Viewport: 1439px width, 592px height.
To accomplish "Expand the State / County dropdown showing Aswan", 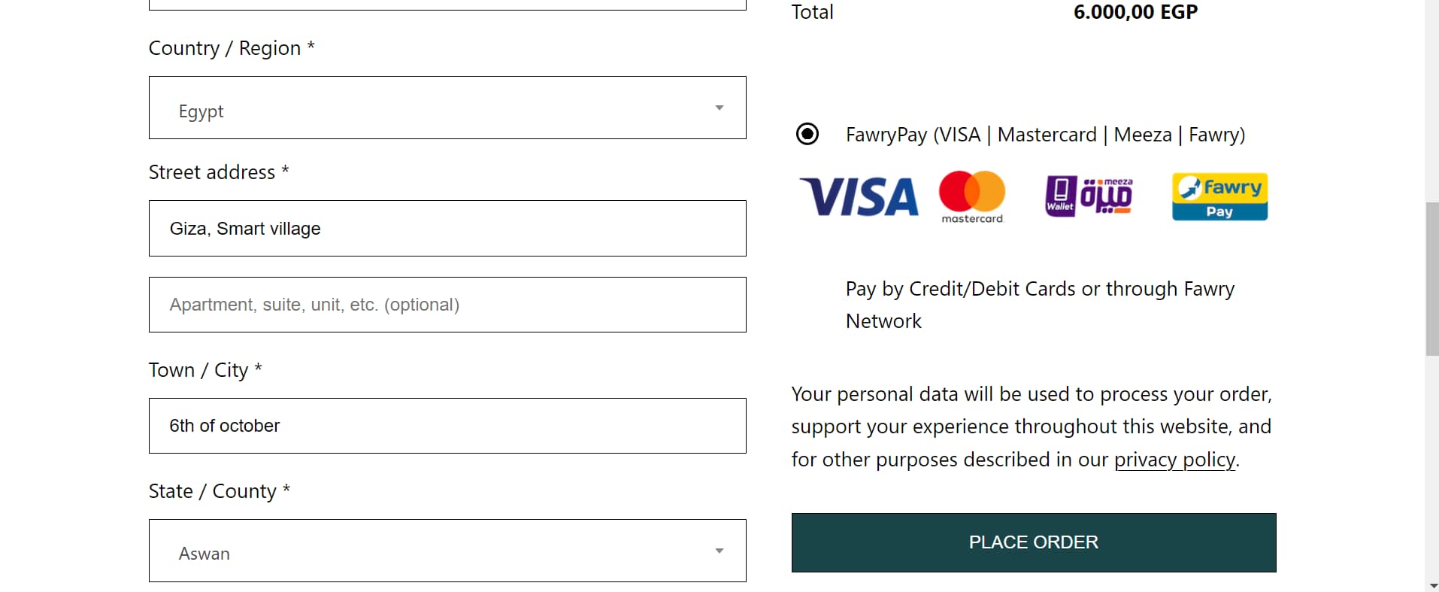I will pos(447,551).
